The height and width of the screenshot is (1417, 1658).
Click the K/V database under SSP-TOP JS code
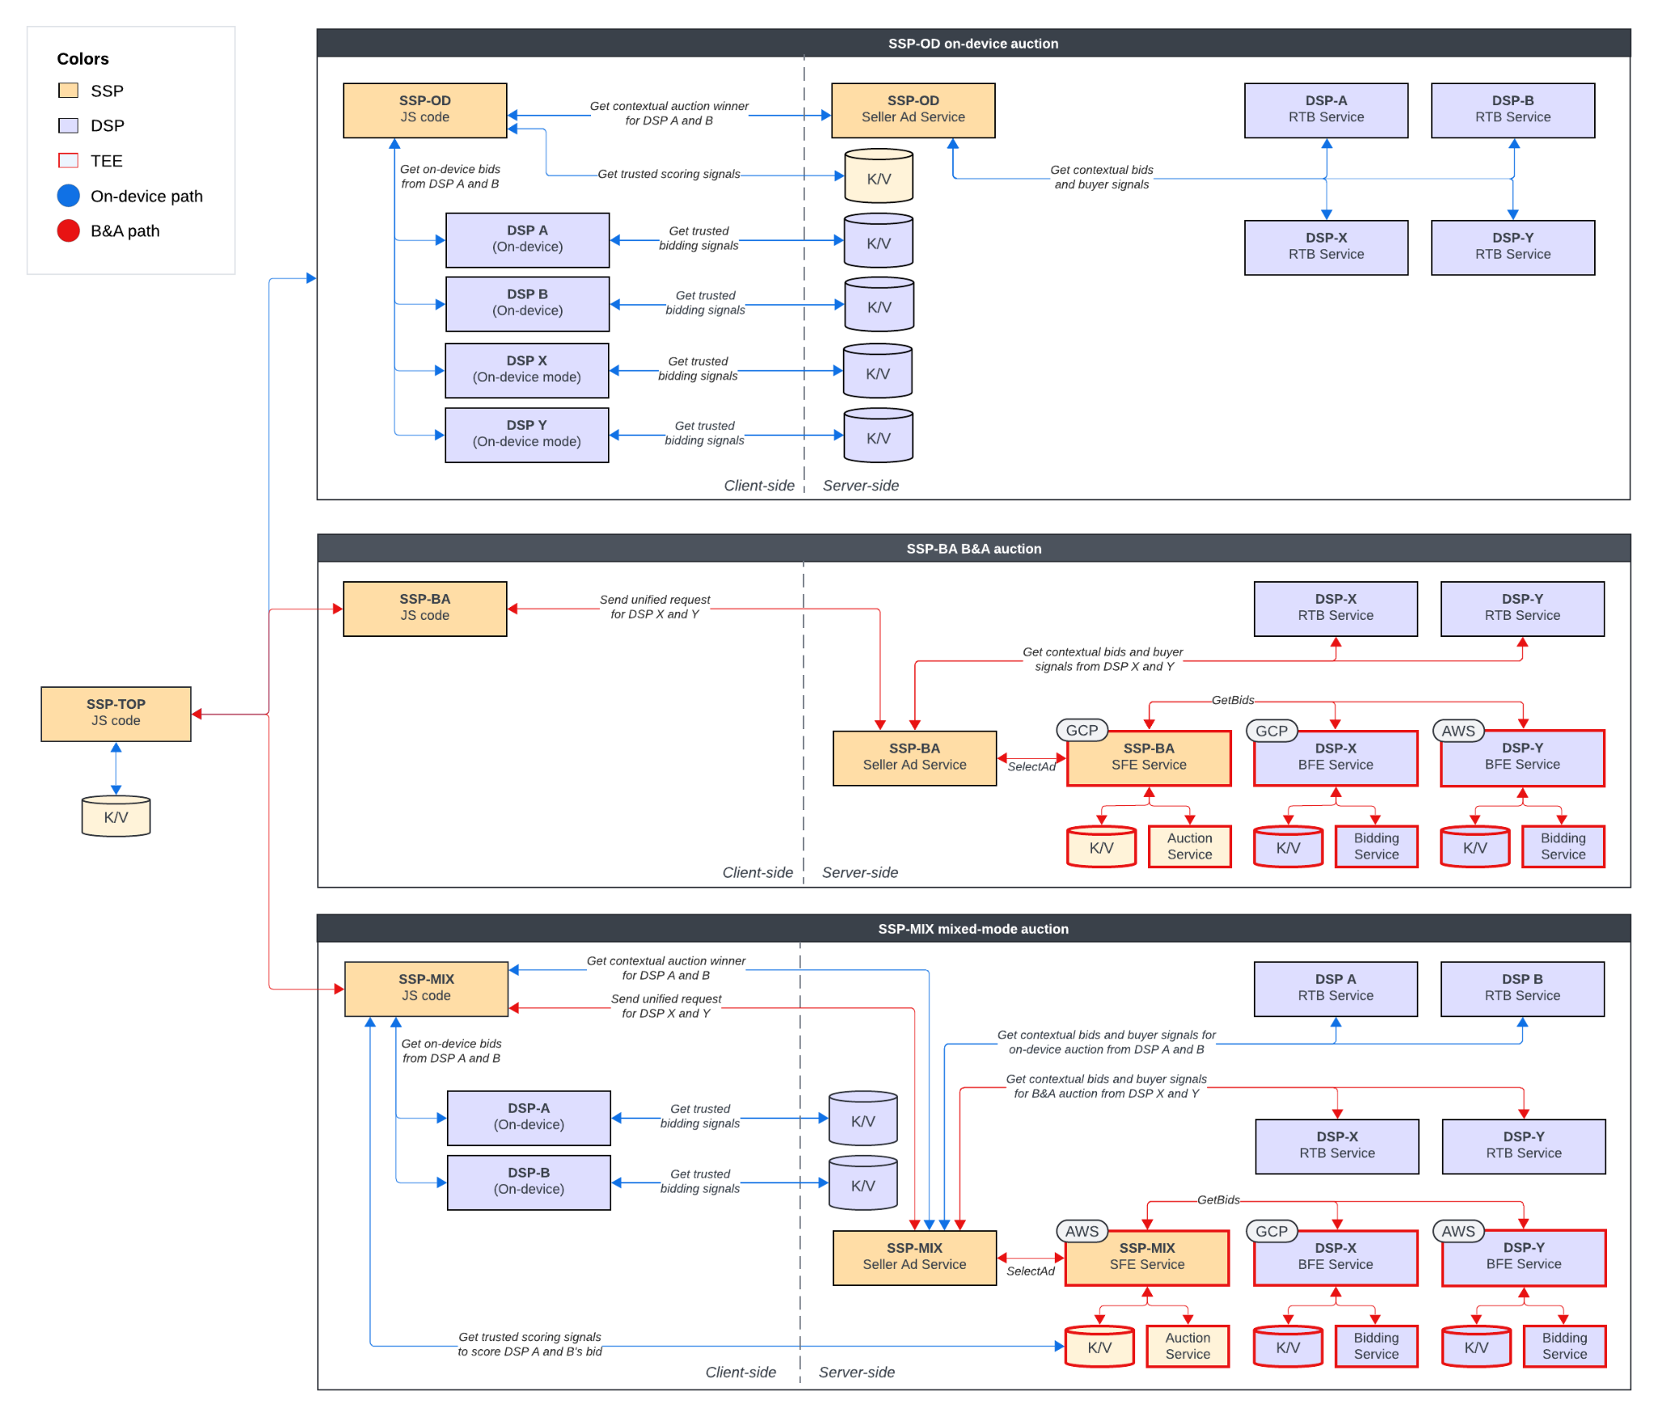point(116,817)
